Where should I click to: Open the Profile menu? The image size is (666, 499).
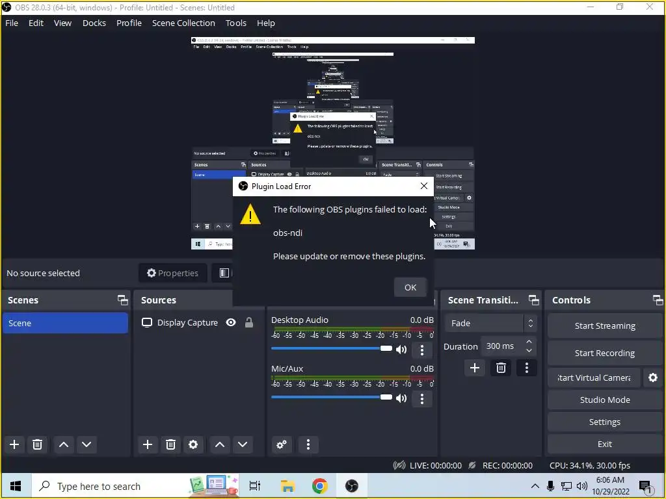click(x=129, y=23)
